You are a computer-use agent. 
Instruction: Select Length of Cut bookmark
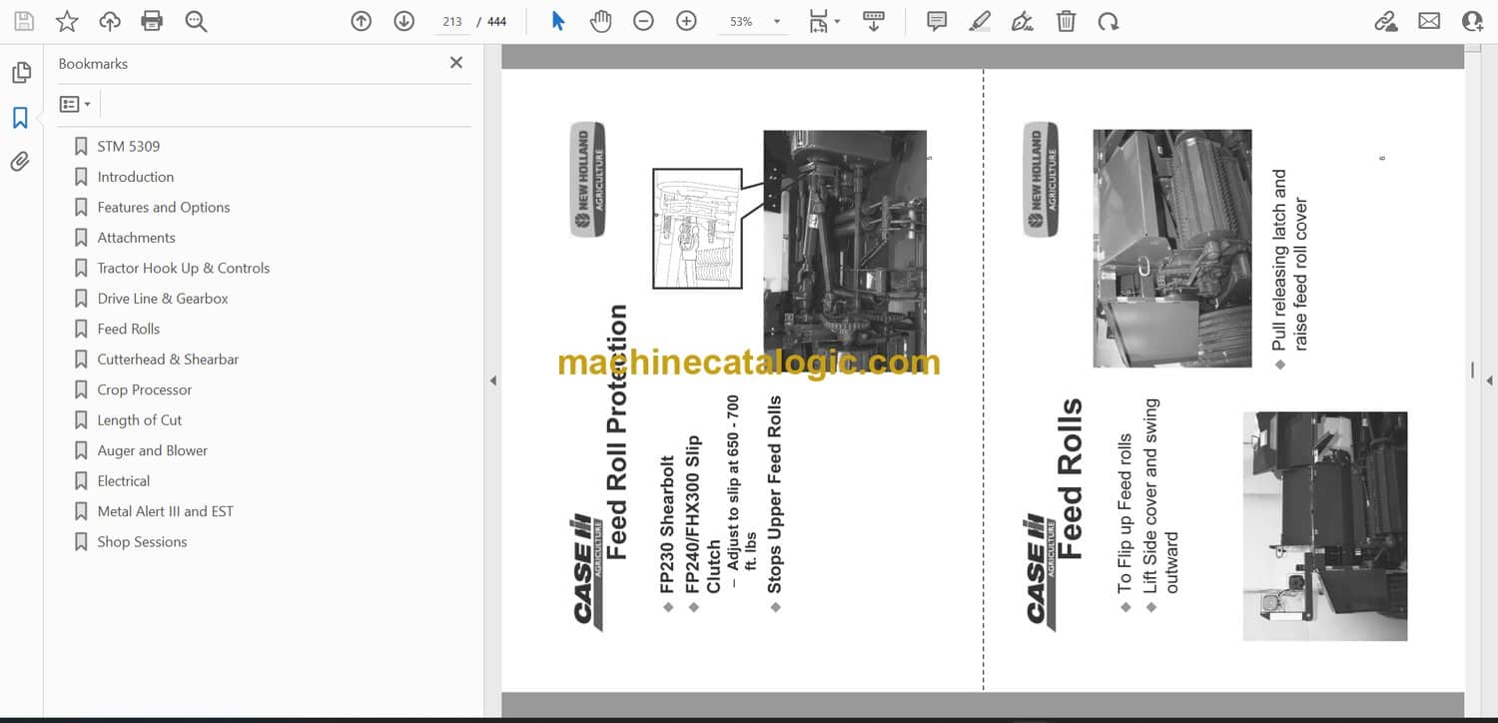click(140, 420)
